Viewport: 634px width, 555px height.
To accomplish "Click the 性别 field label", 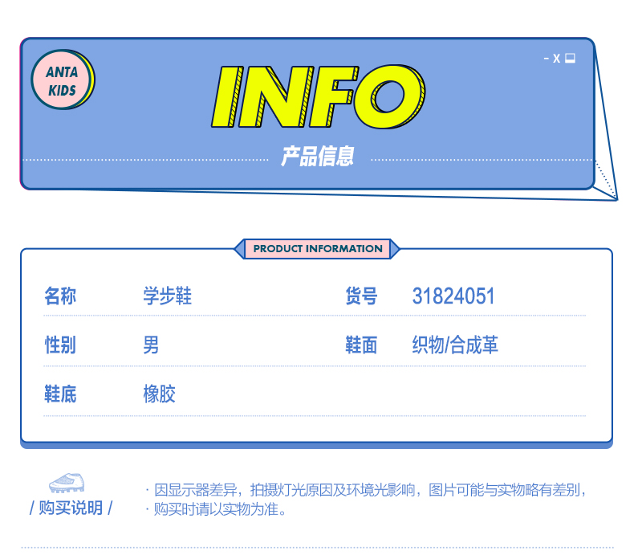I will point(60,345).
